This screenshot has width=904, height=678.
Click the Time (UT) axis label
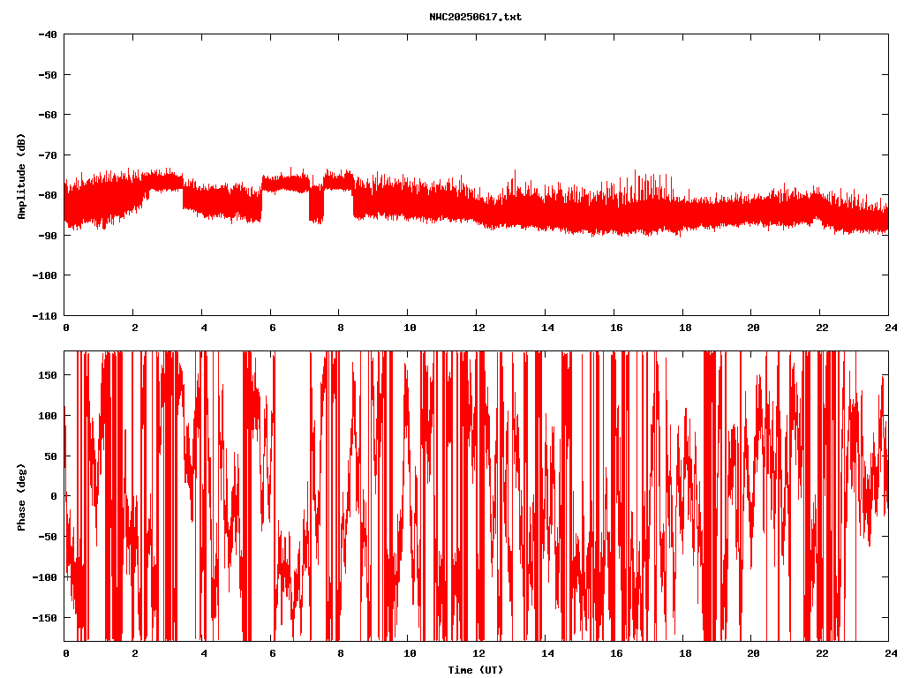click(x=476, y=670)
